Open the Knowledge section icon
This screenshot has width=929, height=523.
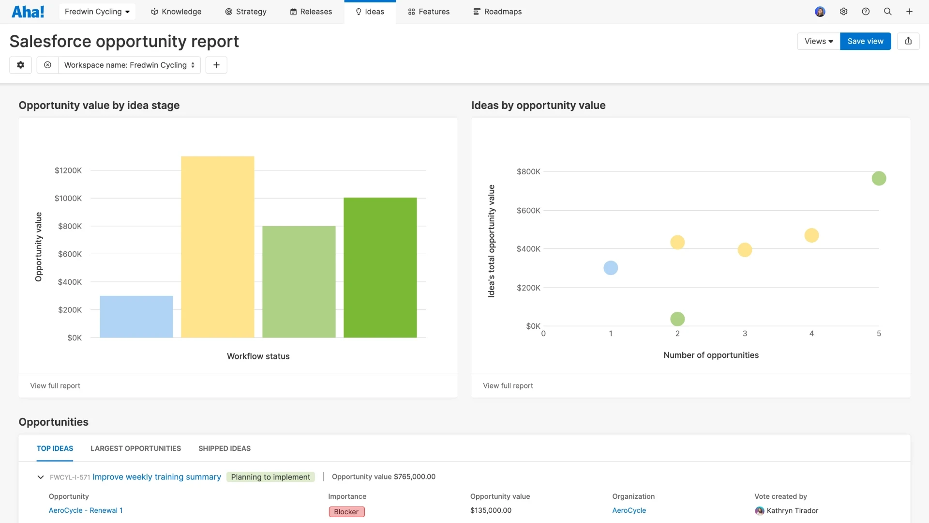tap(154, 11)
